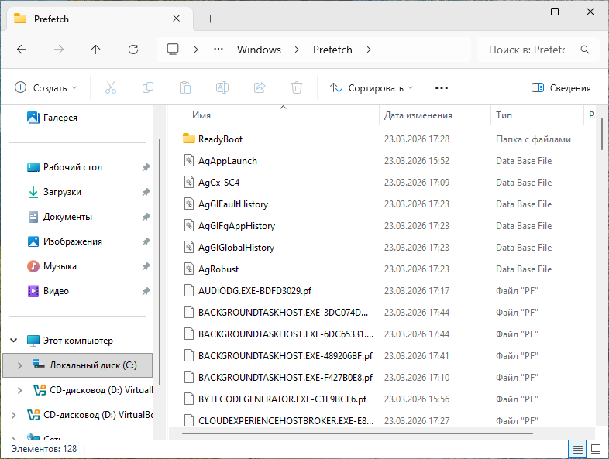Image resolution: width=609 pixels, height=459 pixels.
Task: Click Windows in the address breadcrumb
Action: click(259, 50)
